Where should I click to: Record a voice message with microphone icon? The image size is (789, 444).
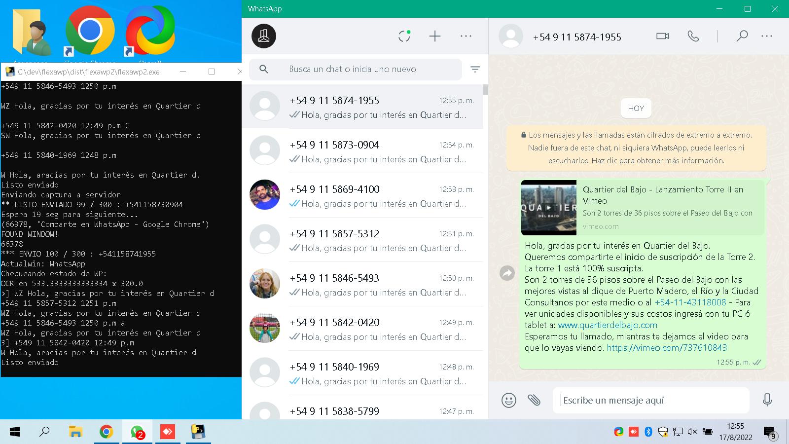coord(767,400)
